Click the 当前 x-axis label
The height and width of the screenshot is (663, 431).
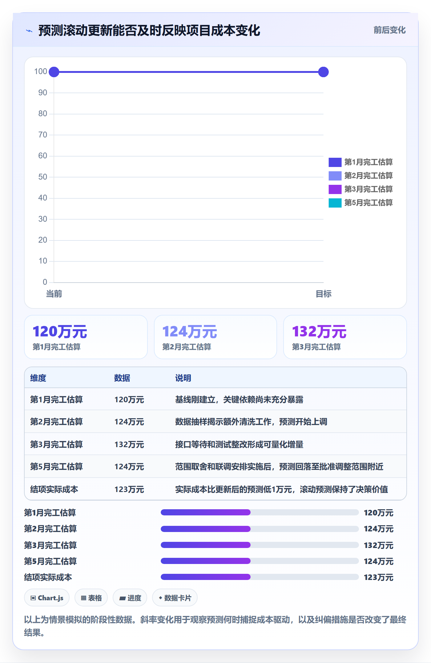click(54, 294)
